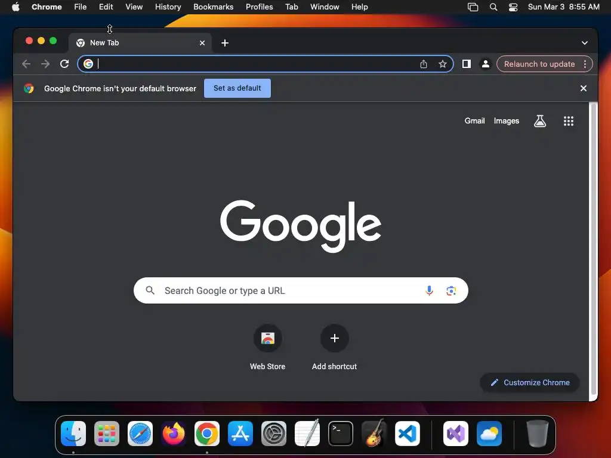Open a new tab with plus icon
The height and width of the screenshot is (458, 611).
[x=225, y=43]
